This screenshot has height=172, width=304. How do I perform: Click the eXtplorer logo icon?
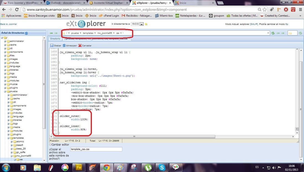82,24
